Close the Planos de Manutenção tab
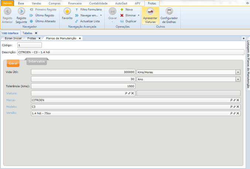 80,38
